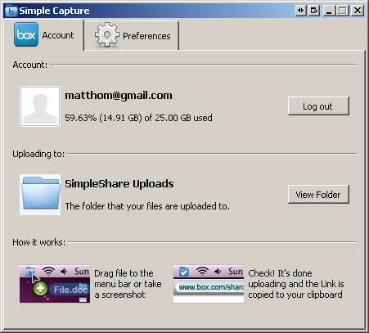The height and width of the screenshot is (333, 369).
Task: Minimize the Simple Capture window
Action: coord(329,11)
